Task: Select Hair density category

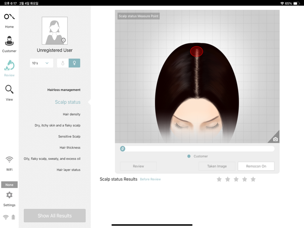Action: (72, 114)
